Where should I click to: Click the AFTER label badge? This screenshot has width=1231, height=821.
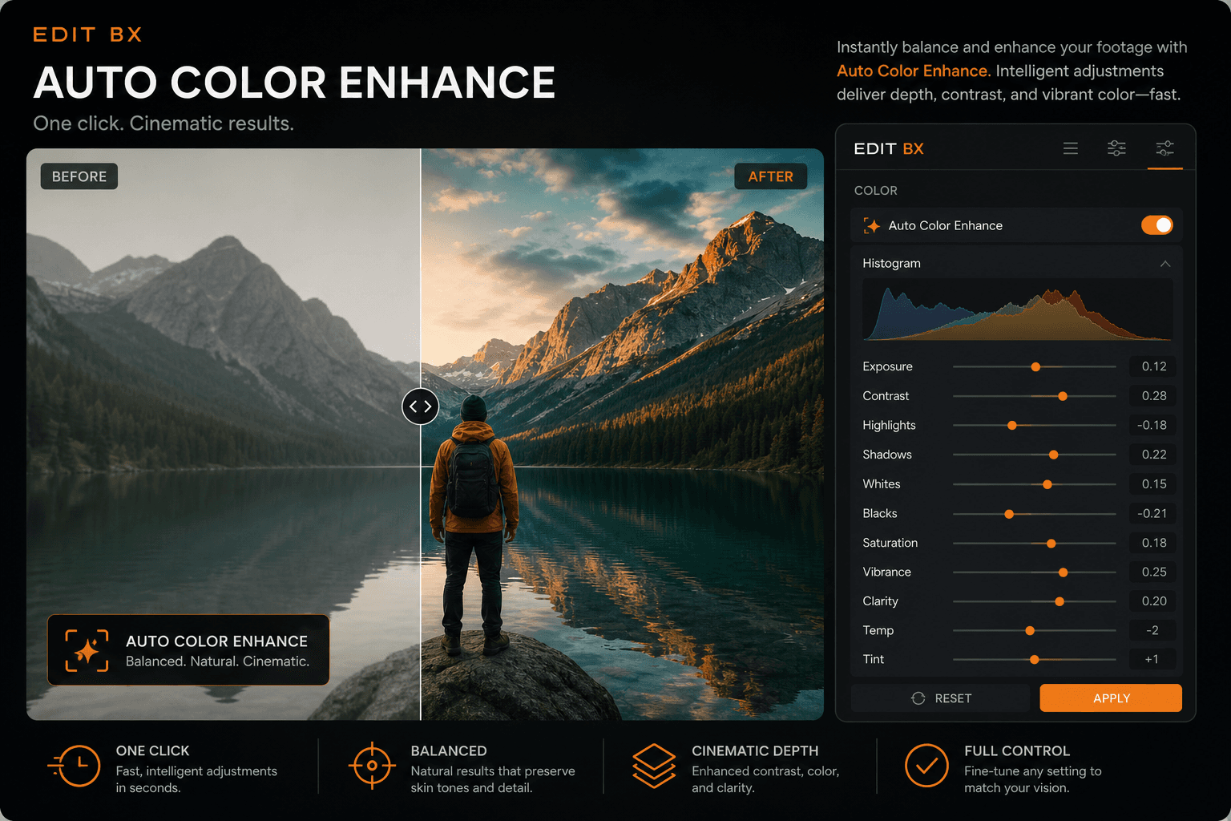[x=771, y=176]
